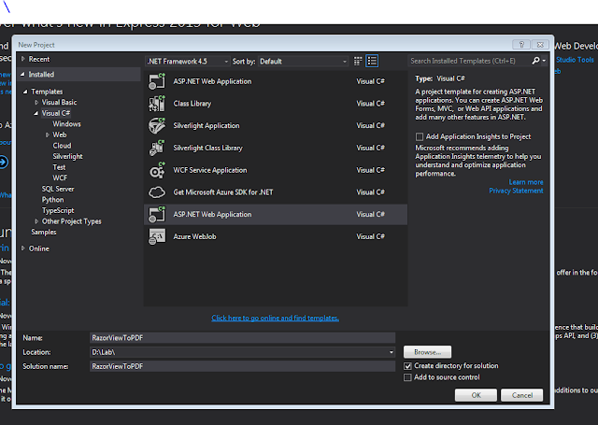This screenshot has height=425, width=598.
Task: Select the Silverlight Class Library row
Action: tap(276, 148)
